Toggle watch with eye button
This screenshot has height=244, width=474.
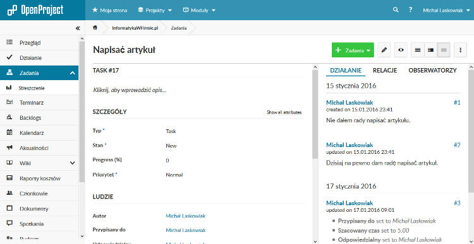pos(401,50)
